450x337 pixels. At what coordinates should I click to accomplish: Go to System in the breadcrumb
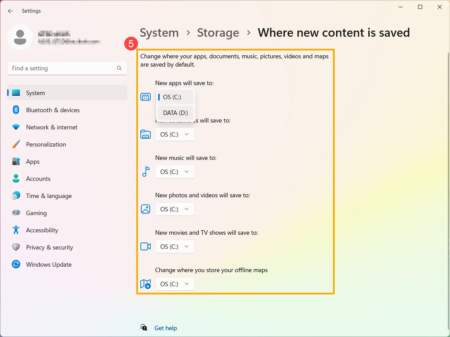tap(159, 33)
